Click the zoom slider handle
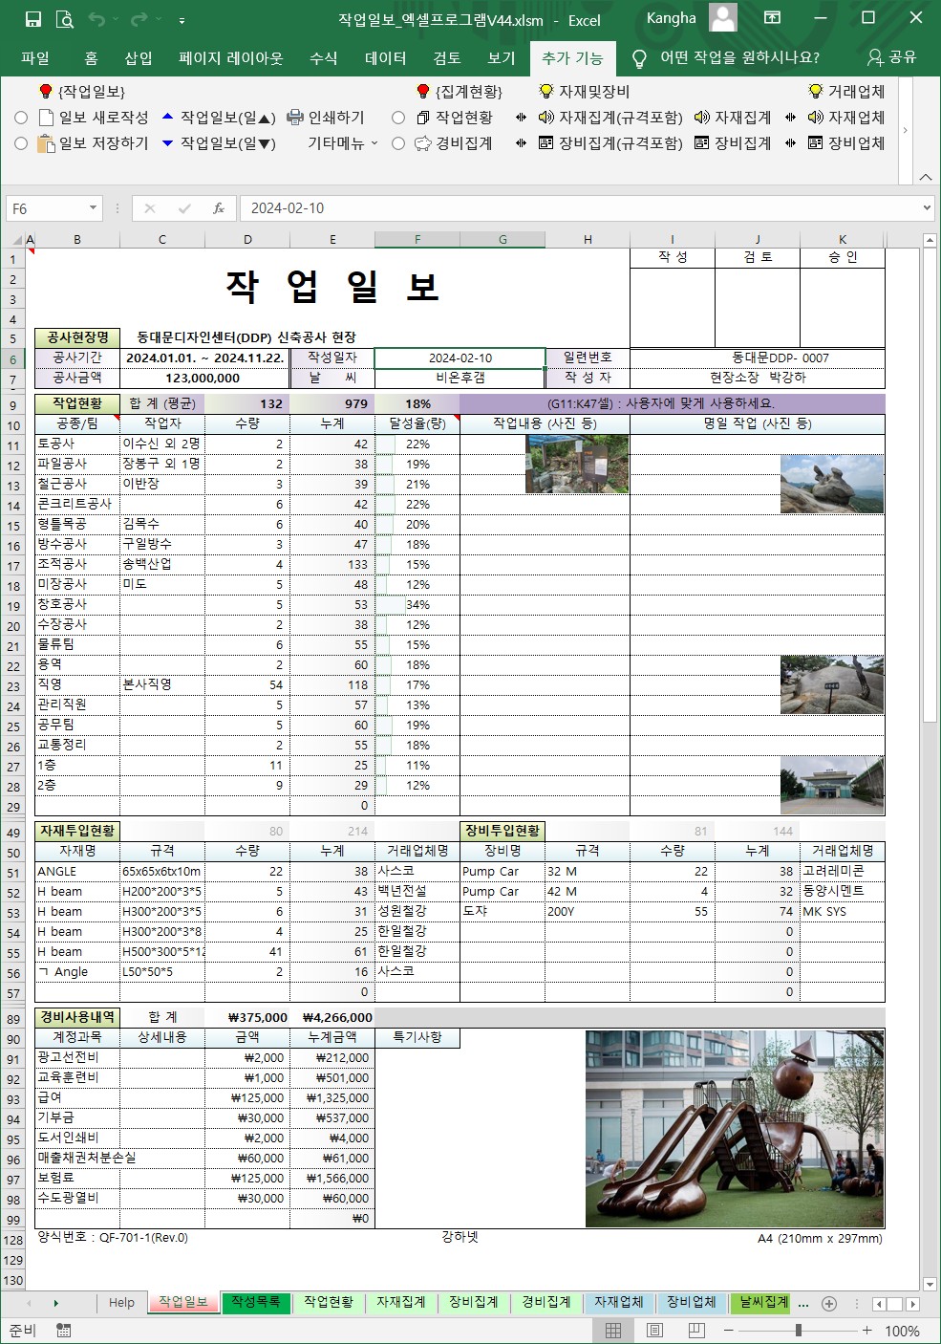Viewport: 941px width, 1344px height. [799, 1331]
